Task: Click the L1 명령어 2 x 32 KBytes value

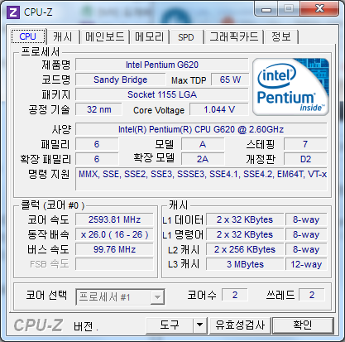Action: [x=245, y=234]
